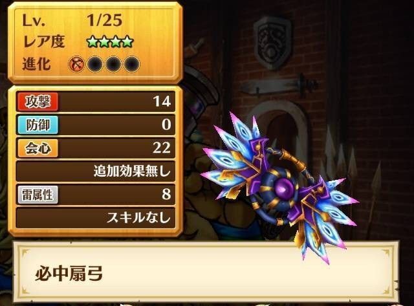Click the defense value 0
The image size is (414, 306).
[x=166, y=125]
